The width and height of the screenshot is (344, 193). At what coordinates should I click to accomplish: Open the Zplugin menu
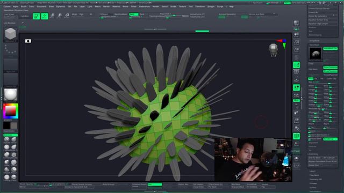(x=211, y=6)
